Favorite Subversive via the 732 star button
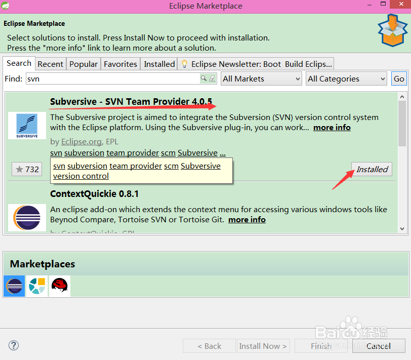The width and height of the screenshot is (411, 360). (27, 169)
